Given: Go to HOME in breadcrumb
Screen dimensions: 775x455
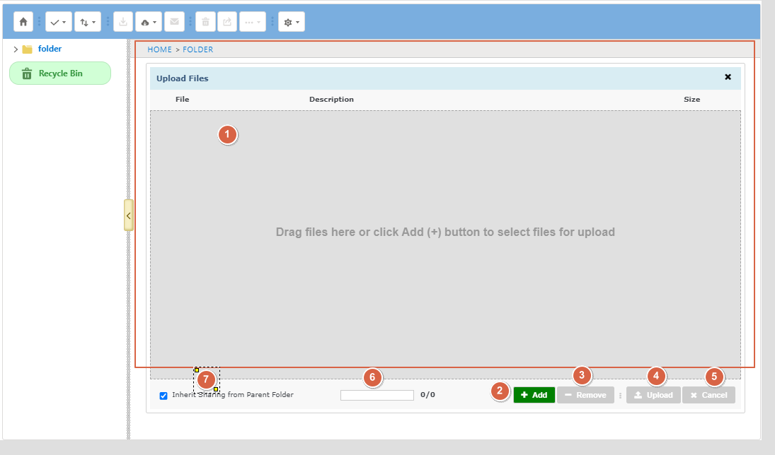Looking at the screenshot, I should [x=159, y=49].
